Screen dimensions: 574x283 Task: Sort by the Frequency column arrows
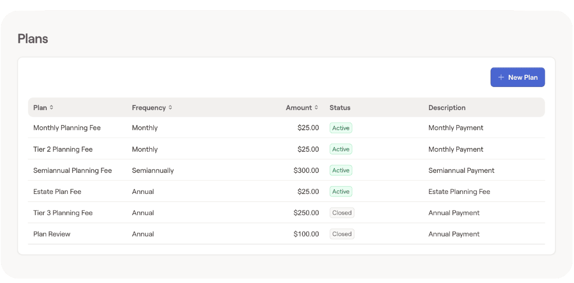point(170,108)
